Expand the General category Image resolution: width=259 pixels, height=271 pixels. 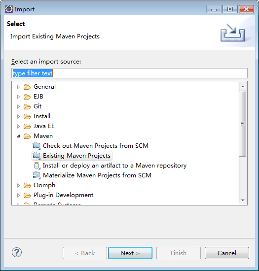pos(18,87)
